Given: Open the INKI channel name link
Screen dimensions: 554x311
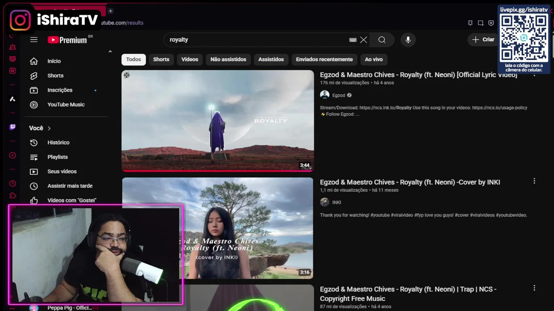Looking at the screenshot, I should coord(336,203).
